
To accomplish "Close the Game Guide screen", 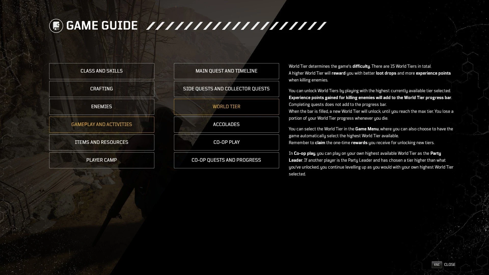I will [x=450, y=265].
